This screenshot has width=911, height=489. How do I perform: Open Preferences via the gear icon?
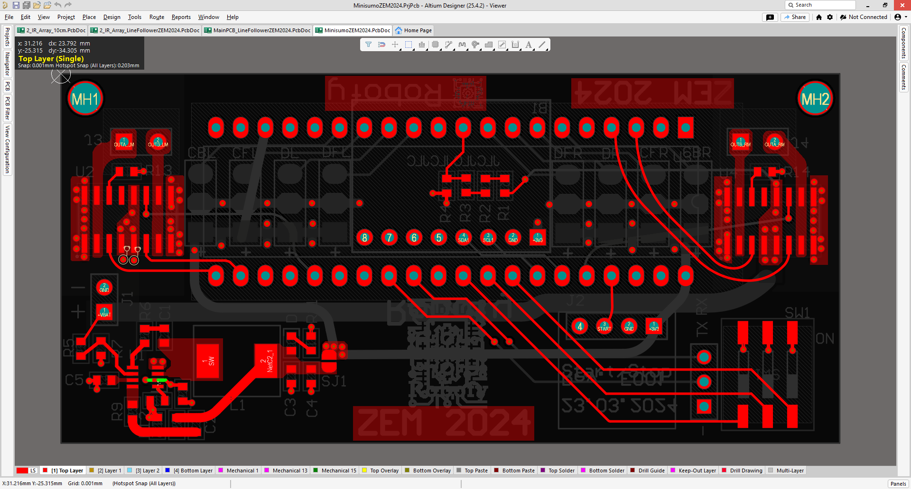[x=830, y=17]
